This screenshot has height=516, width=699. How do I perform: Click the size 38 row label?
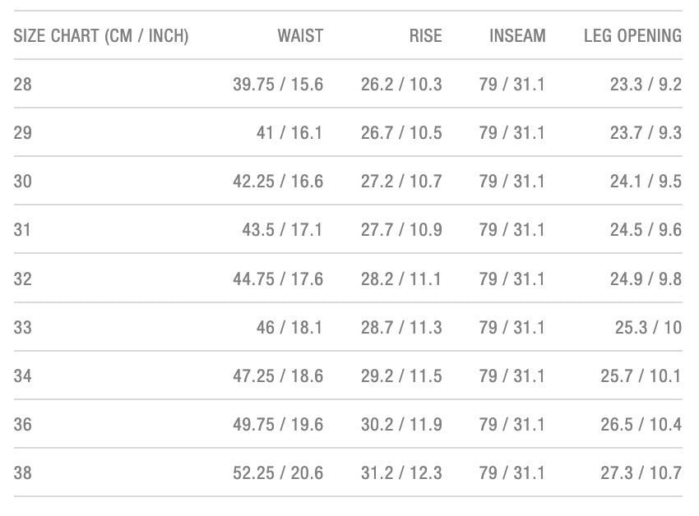[23, 472]
